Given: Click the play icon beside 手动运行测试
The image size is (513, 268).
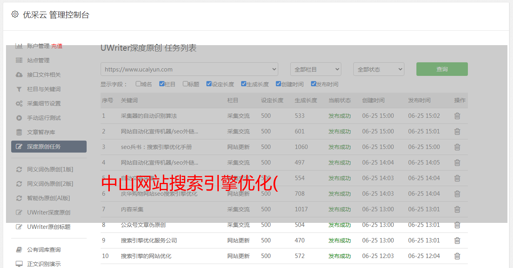Looking at the screenshot, I should click(19, 118).
